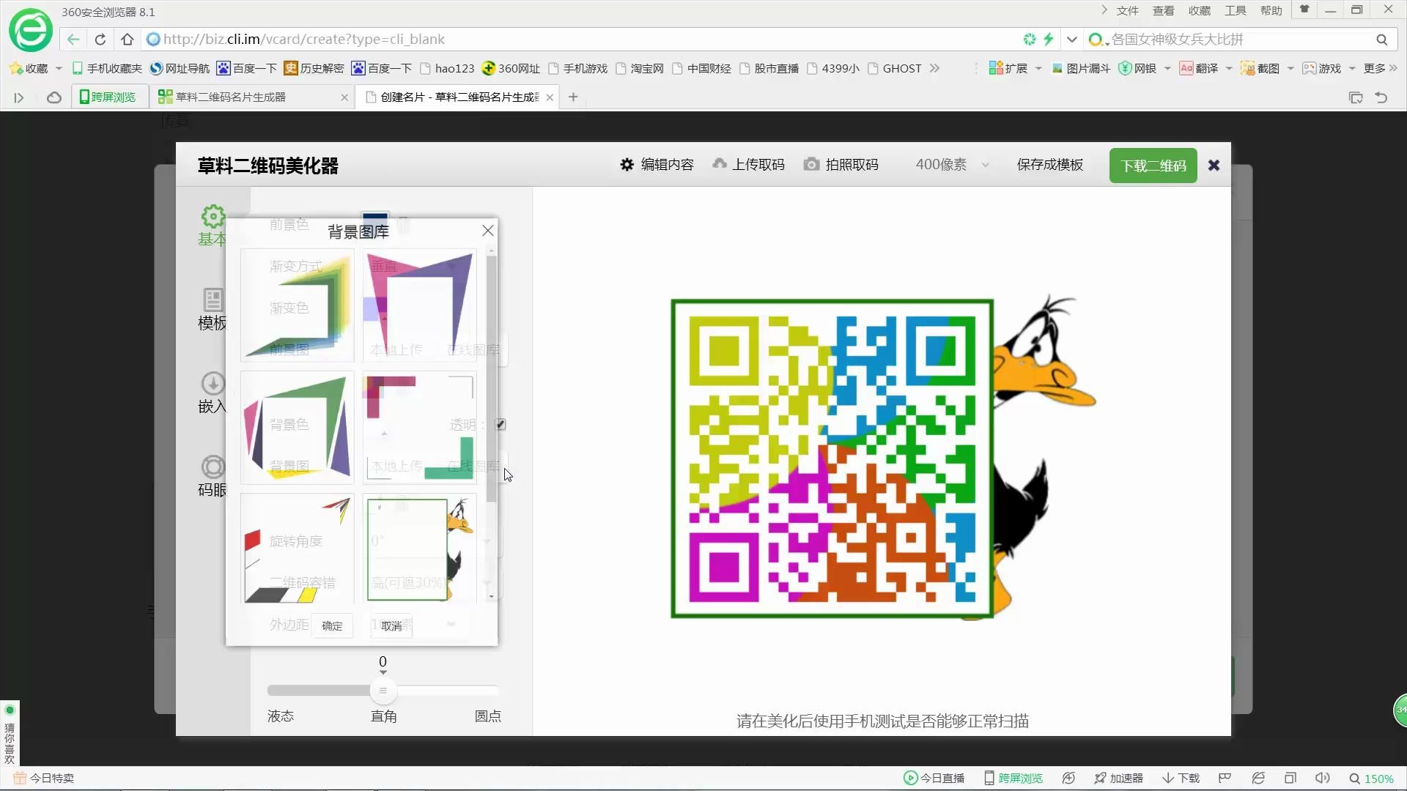Open 图片漏斗 toolbar item
Screen dimensions: 1407x791
[1081, 68]
